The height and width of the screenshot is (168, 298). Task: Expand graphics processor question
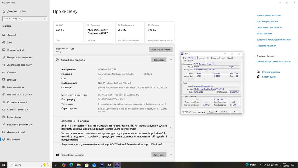(x=171, y=137)
